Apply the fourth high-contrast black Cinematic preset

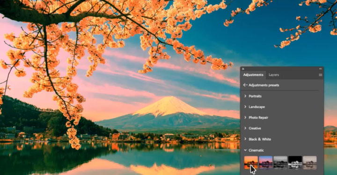point(295,162)
